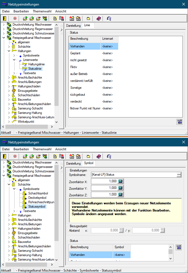Image resolution: width=188 pixels, height=273 pixels.
Task: Click the plain yellow folder icon in upper toolbar
Action: (x=88, y=18)
